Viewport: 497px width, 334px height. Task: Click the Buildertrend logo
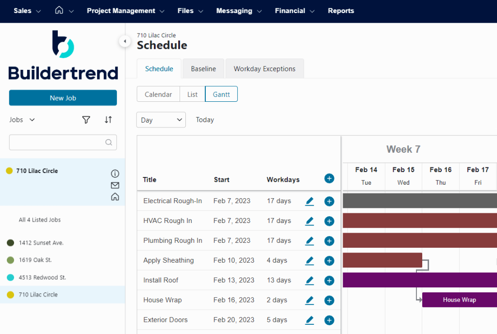[x=63, y=55]
